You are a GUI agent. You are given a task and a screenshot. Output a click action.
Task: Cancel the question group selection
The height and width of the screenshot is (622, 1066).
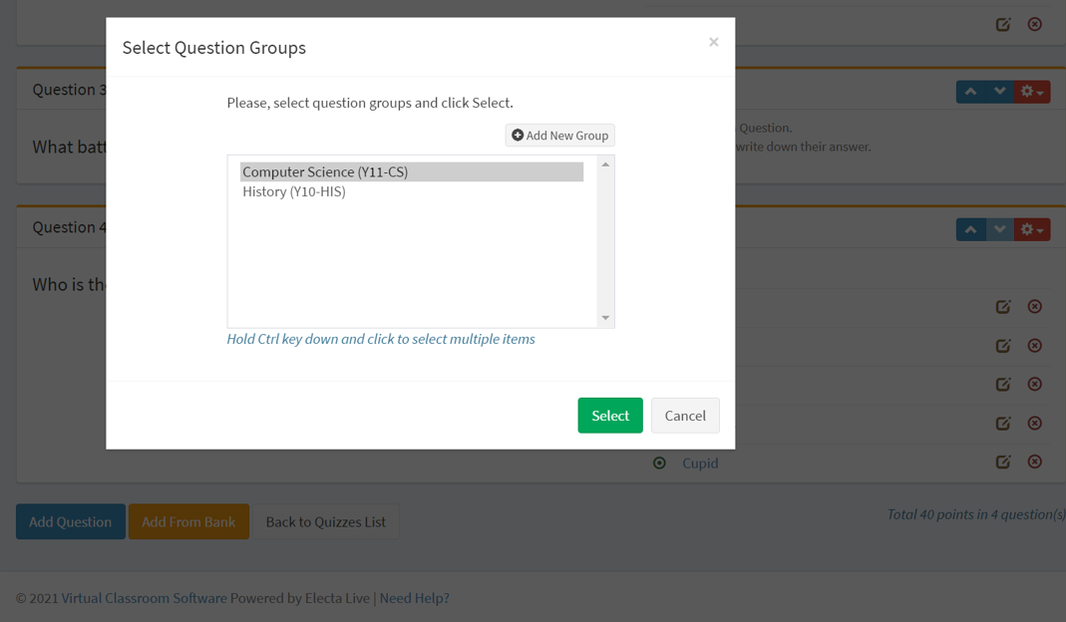(x=685, y=416)
